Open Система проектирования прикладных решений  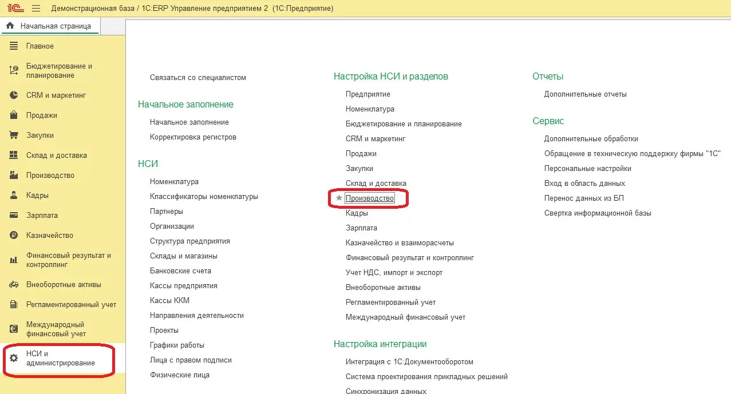pyautogui.click(x=426, y=376)
